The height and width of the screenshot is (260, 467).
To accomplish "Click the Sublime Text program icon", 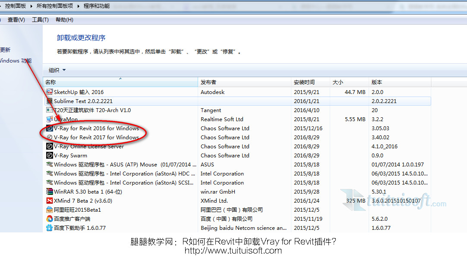I will click(x=50, y=101).
